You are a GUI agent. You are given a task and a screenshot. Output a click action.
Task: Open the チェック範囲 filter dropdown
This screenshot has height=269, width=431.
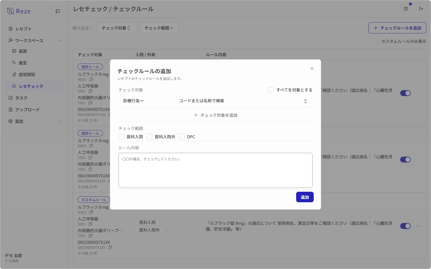[159, 28]
